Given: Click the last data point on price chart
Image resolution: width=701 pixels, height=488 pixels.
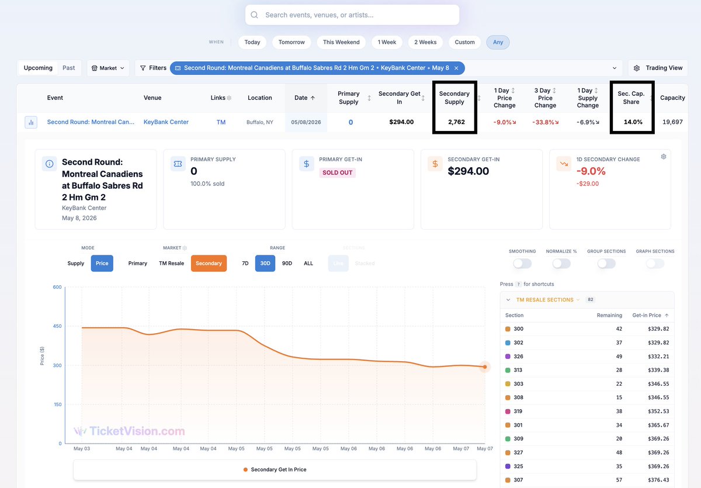Looking at the screenshot, I should [x=485, y=367].
